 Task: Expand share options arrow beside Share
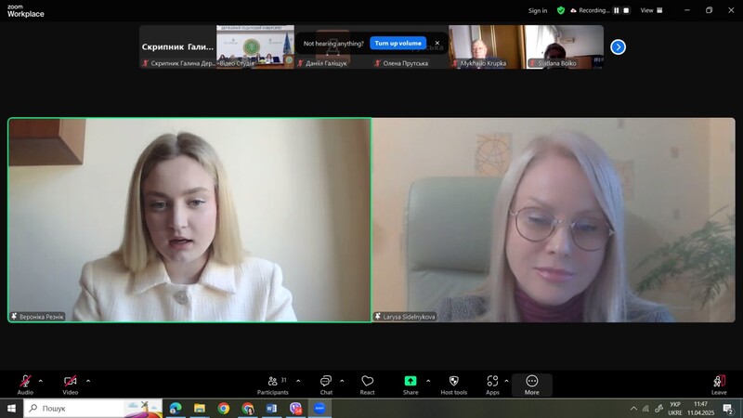pos(428,381)
